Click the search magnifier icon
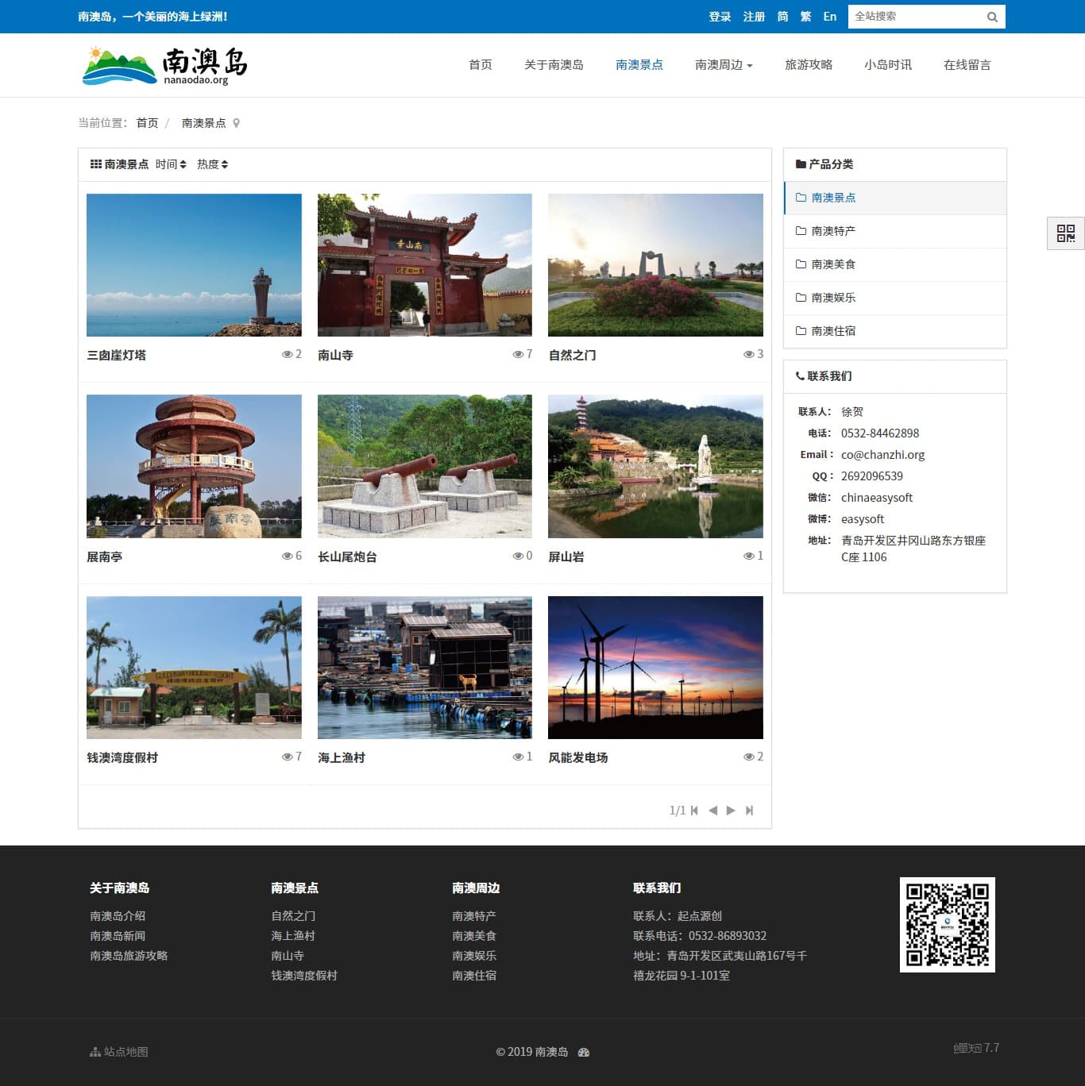 click(x=992, y=17)
